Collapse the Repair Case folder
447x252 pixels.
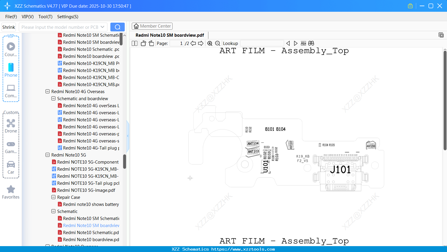click(x=53, y=197)
